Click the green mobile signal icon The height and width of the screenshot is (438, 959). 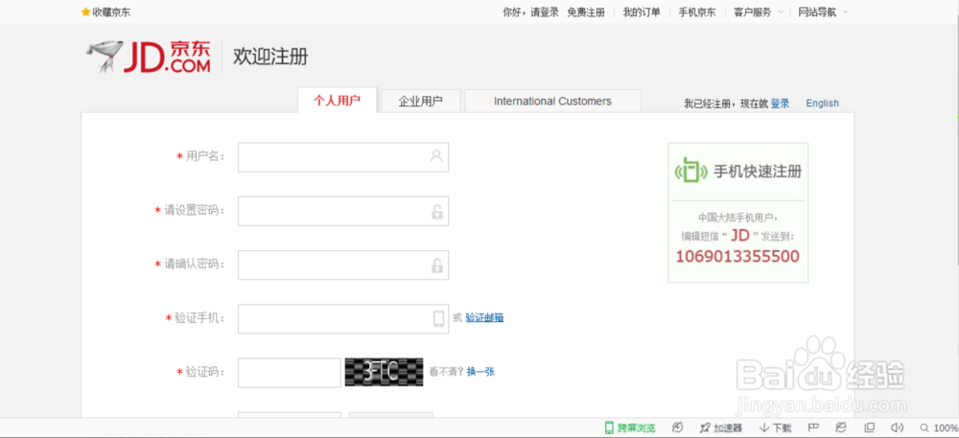coord(690,172)
